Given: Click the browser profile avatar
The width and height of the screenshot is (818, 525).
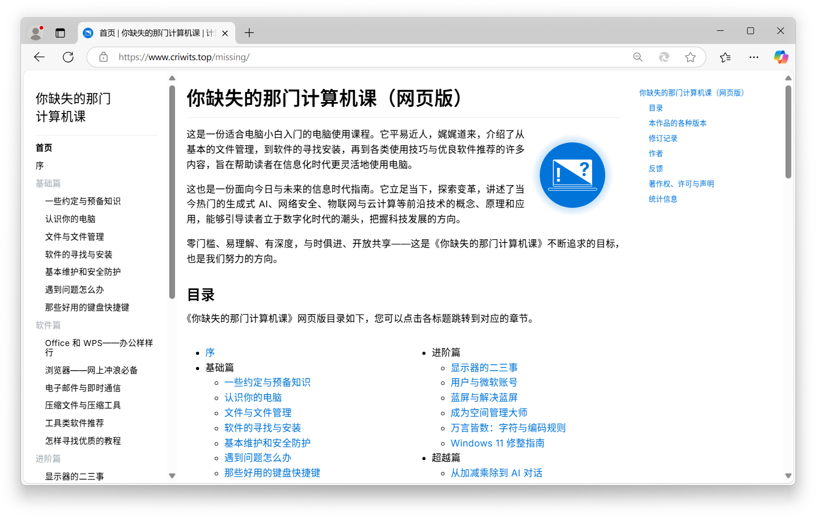Looking at the screenshot, I should 35,32.
